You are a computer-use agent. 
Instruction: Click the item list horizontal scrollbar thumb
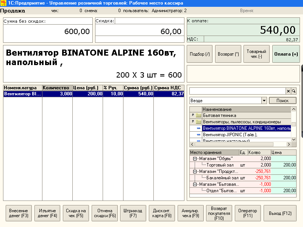pyautogui.click(x=234, y=144)
